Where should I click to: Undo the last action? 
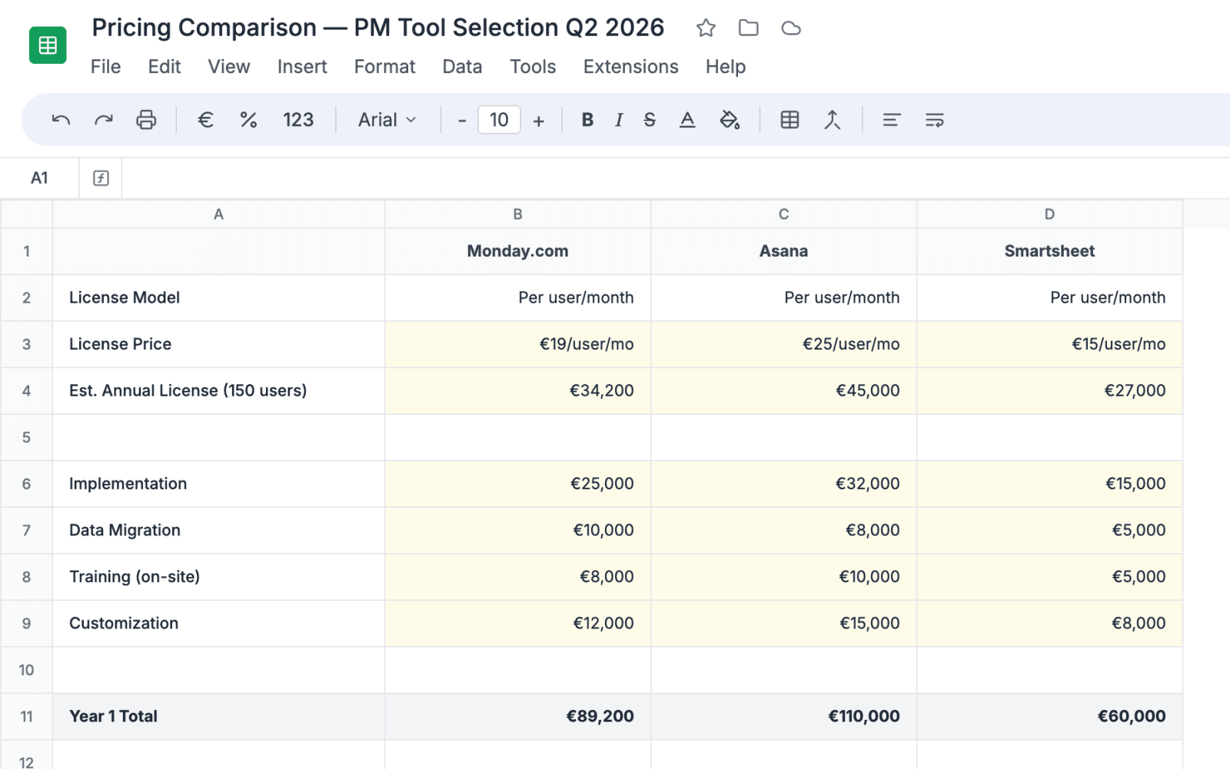[x=61, y=120]
